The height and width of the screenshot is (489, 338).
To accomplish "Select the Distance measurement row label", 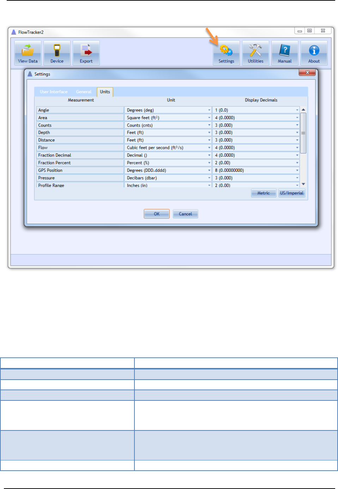I will (80, 140).
